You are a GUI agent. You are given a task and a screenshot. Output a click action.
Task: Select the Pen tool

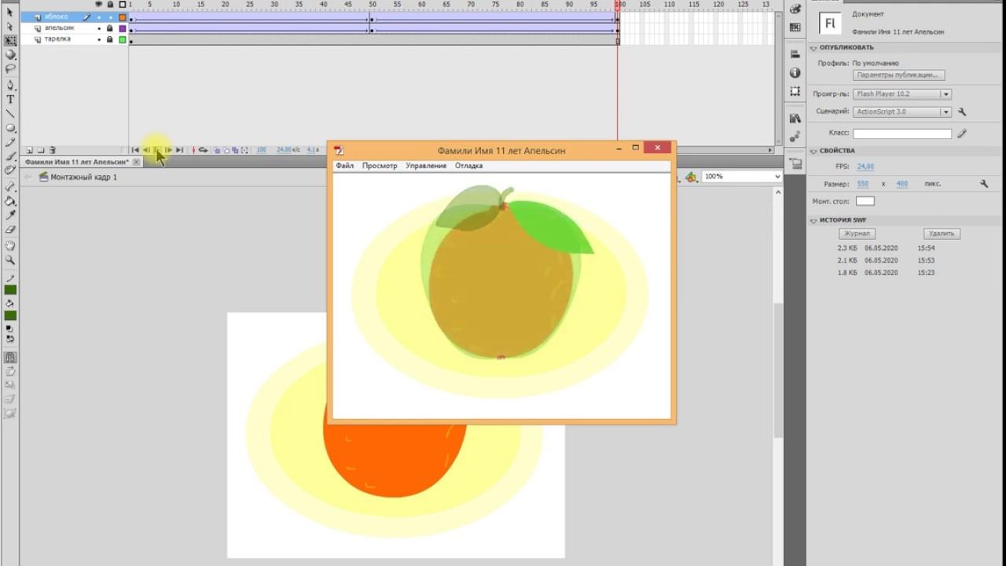10,85
